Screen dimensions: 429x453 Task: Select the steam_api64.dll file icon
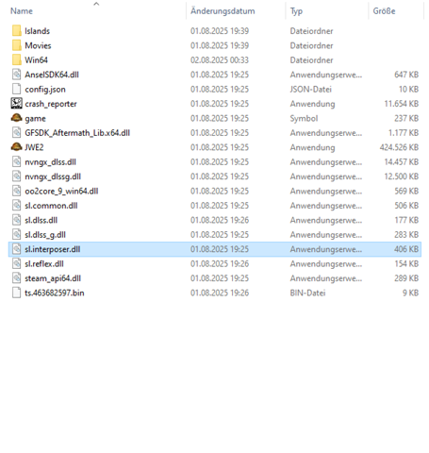17,278
